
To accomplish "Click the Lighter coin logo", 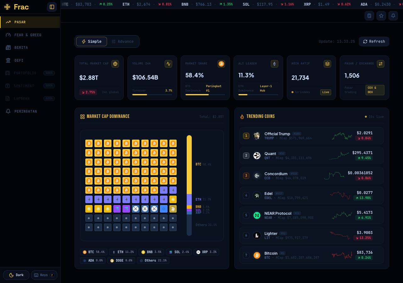I will point(257,235).
